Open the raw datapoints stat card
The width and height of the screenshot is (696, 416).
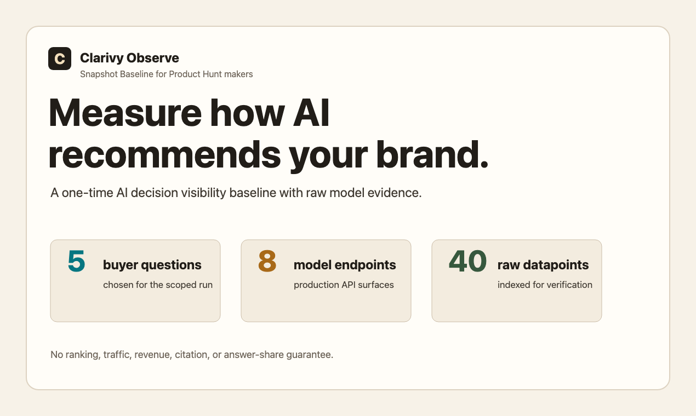(x=517, y=281)
